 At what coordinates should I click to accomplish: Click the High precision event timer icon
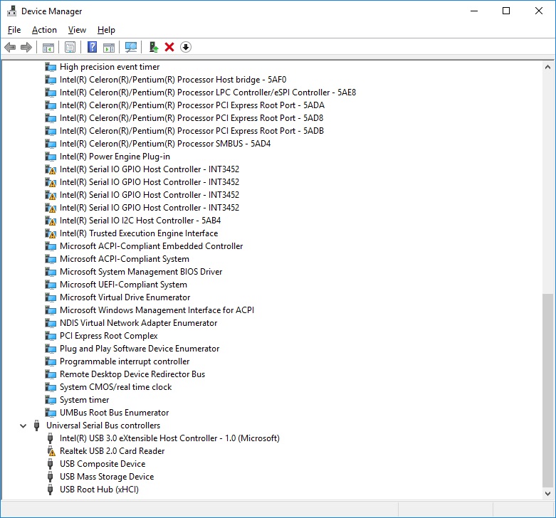(x=51, y=67)
